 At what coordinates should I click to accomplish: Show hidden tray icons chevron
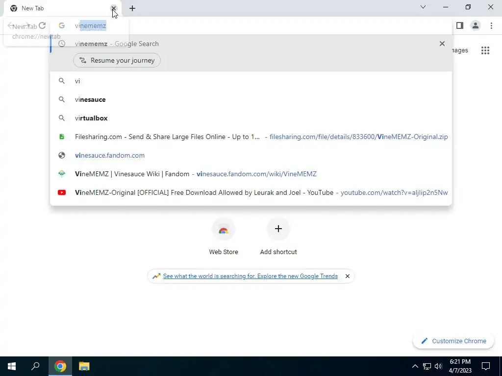pyautogui.click(x=415, y=366)
